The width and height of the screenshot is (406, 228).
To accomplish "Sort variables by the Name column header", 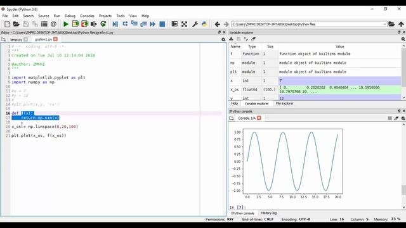I will tap(235, 46).
